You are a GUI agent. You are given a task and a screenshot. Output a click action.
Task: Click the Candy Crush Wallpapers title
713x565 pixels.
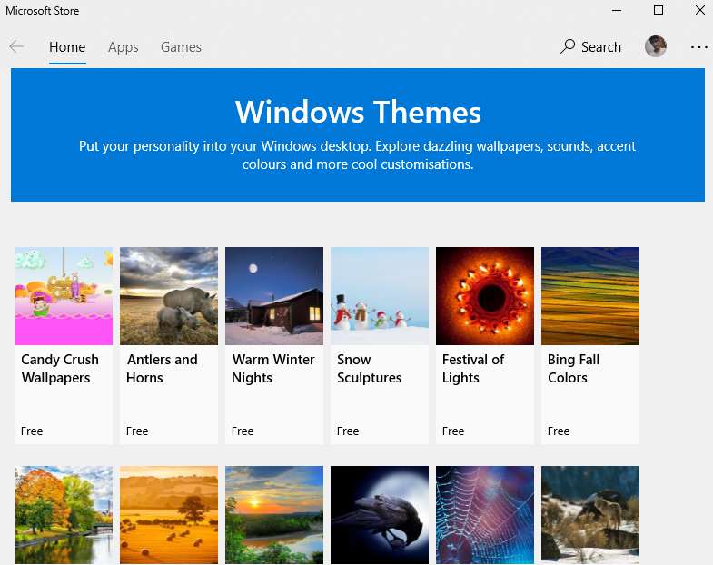pos(60,369)
